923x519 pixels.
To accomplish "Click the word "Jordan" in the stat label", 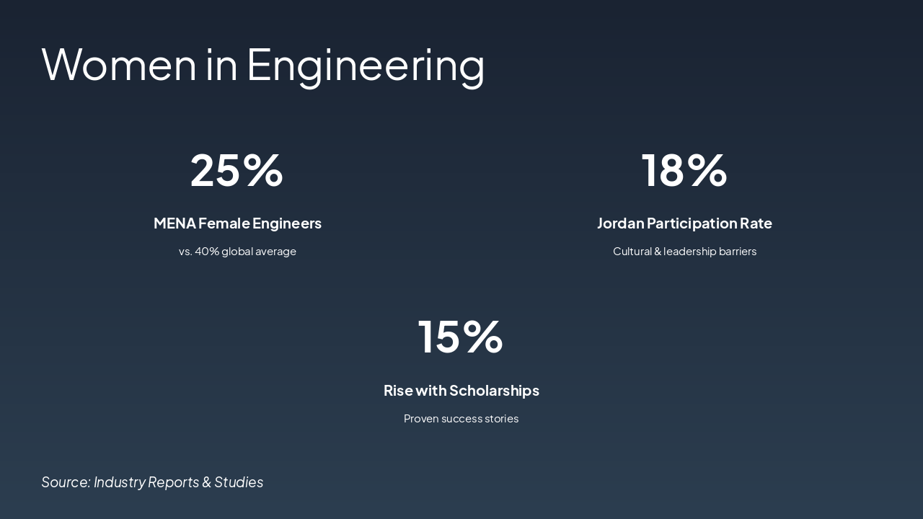I will pyautogui.click(x=620, y=223).
